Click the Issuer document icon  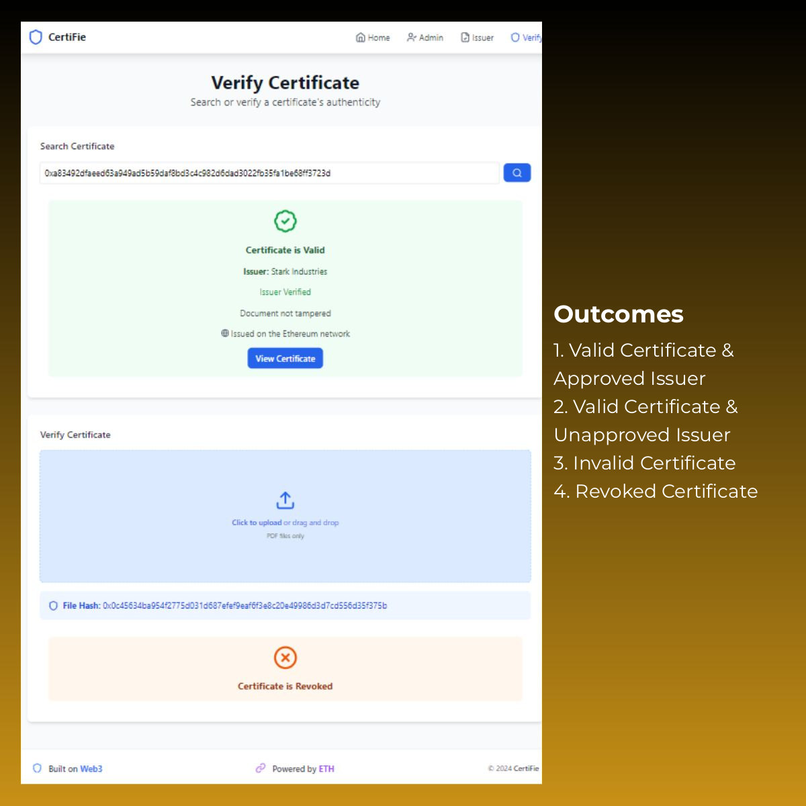pyautogui.click(x=465, y=38)
